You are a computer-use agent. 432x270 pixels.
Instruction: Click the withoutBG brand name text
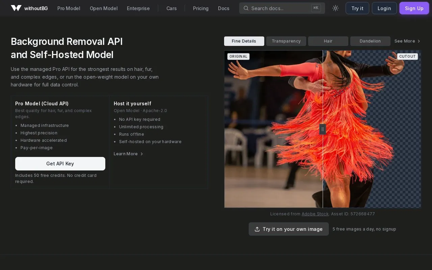click(36, 8)
